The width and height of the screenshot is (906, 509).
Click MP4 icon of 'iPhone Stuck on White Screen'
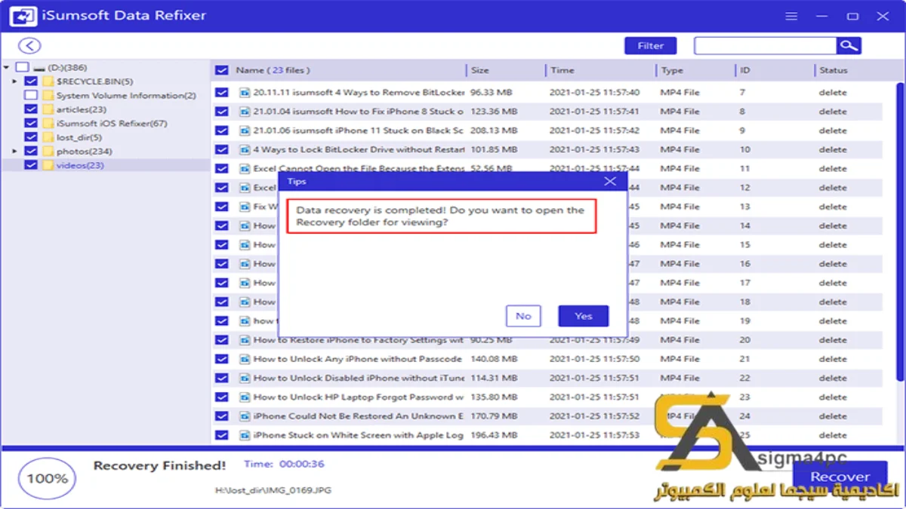coord(245,435)
